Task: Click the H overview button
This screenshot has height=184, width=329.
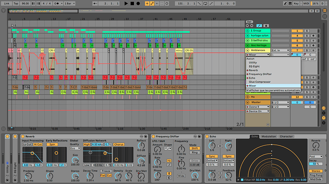Action: coord(311,11)
